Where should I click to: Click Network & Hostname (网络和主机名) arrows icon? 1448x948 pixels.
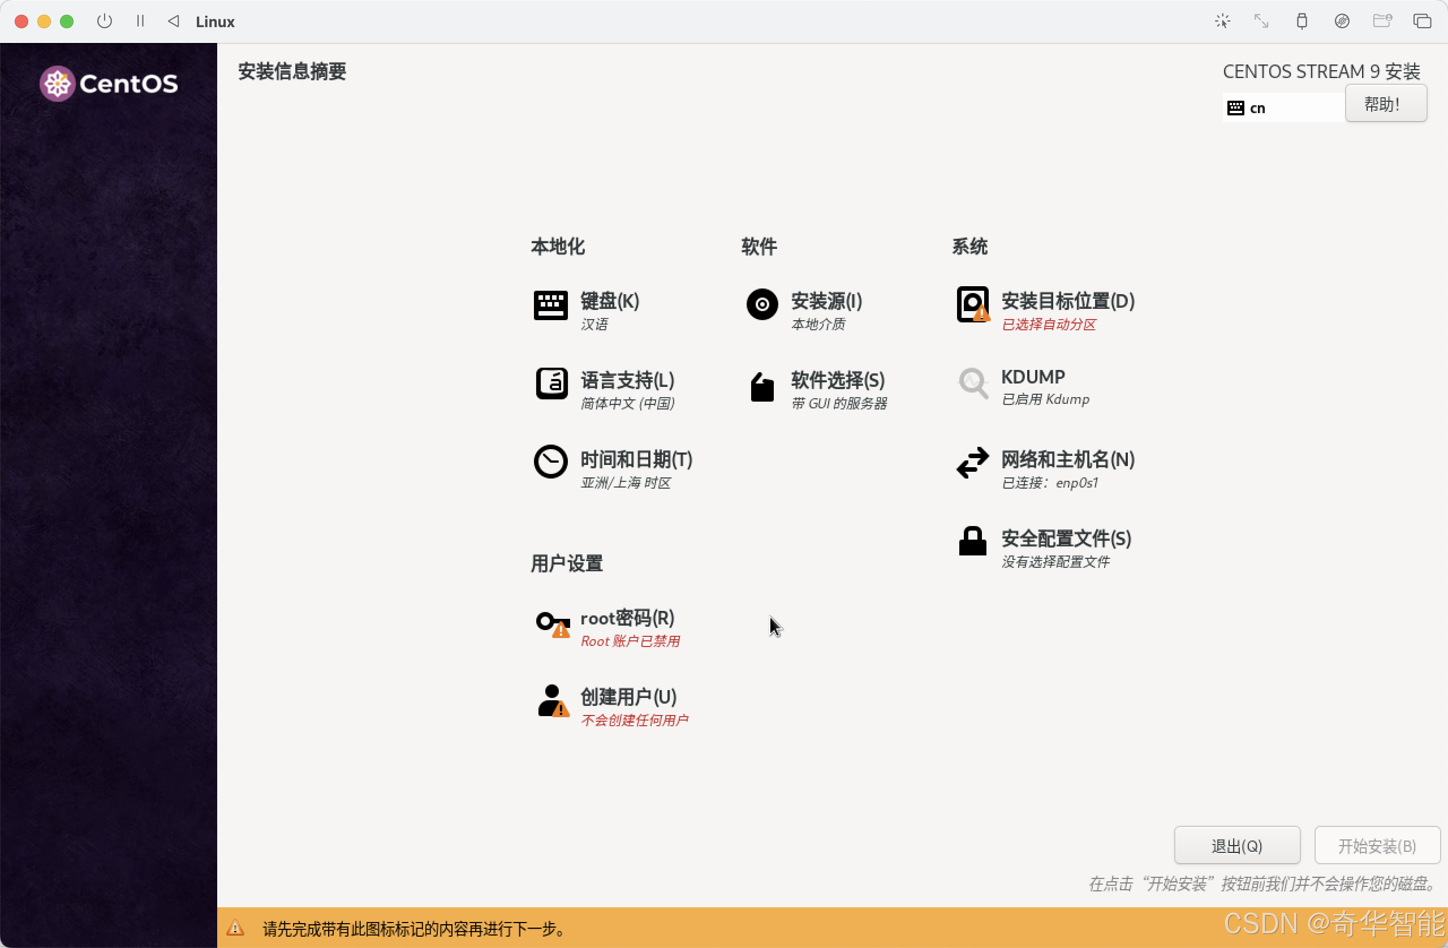click(972, 463)
